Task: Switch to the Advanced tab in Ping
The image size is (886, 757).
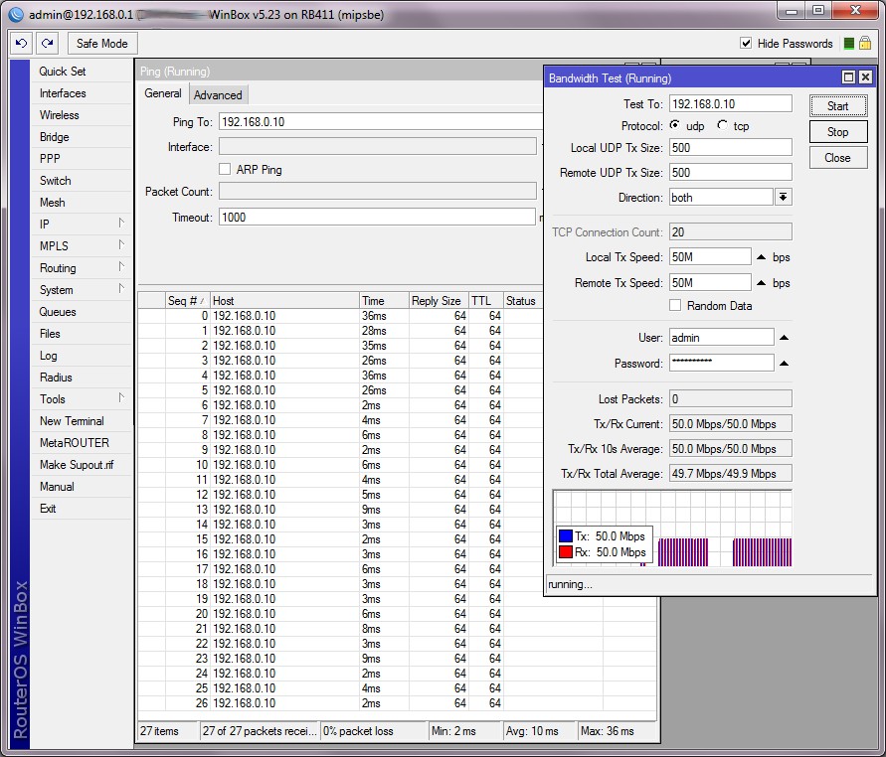Action: [x=218, y=95]
